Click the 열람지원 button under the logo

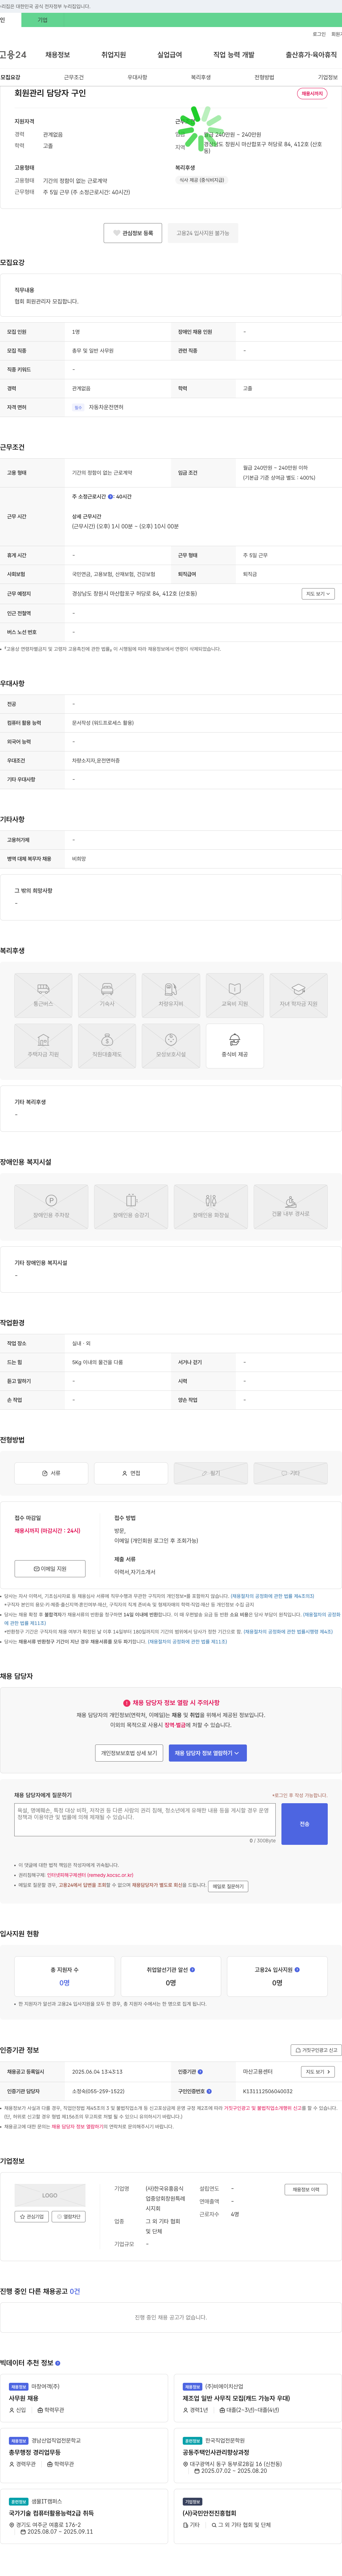click(68, 2217)
